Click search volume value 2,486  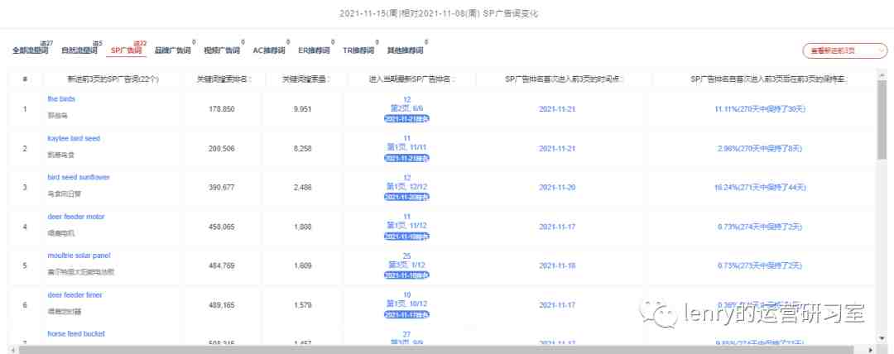pyautogui.click(x=303, y=187)
